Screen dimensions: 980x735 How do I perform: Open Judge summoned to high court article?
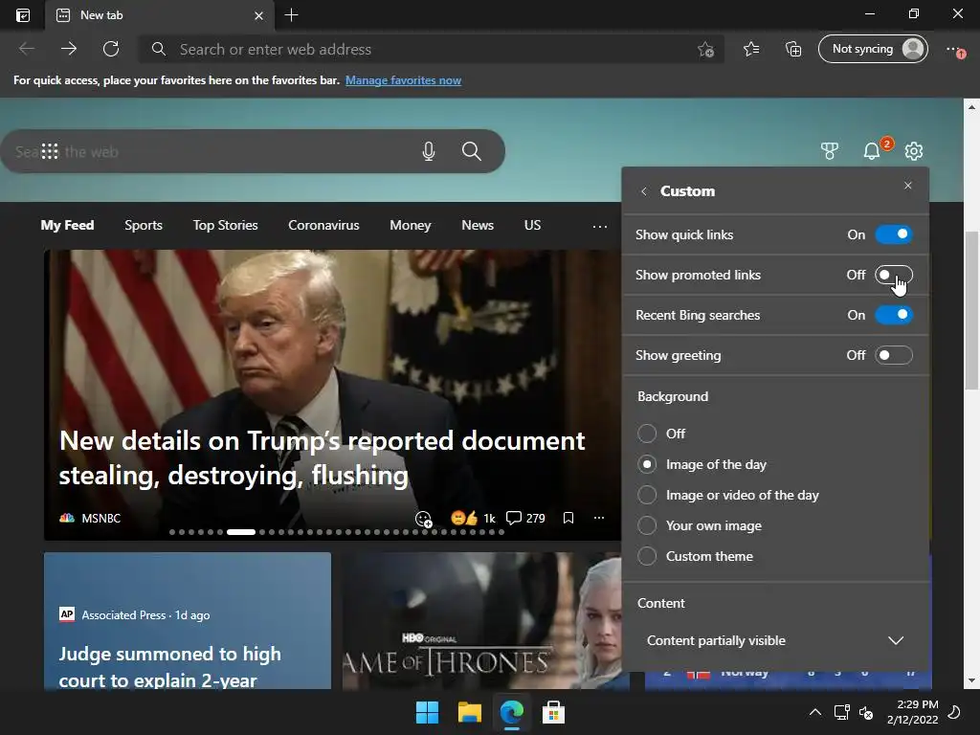click(170, 667)
